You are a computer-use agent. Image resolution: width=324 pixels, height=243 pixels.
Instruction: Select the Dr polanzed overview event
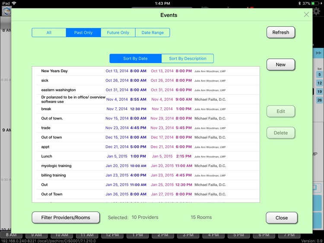(x=146, y=99)
